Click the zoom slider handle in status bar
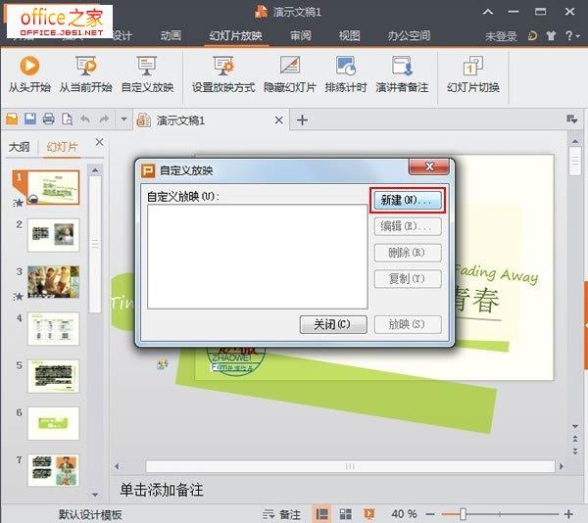 coord(463,514)
